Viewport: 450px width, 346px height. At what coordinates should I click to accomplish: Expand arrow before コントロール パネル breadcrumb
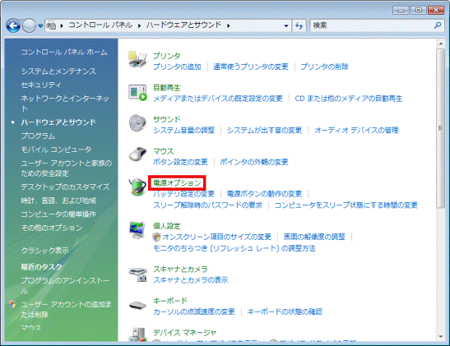pyautogui.click(x=62, y=25)
